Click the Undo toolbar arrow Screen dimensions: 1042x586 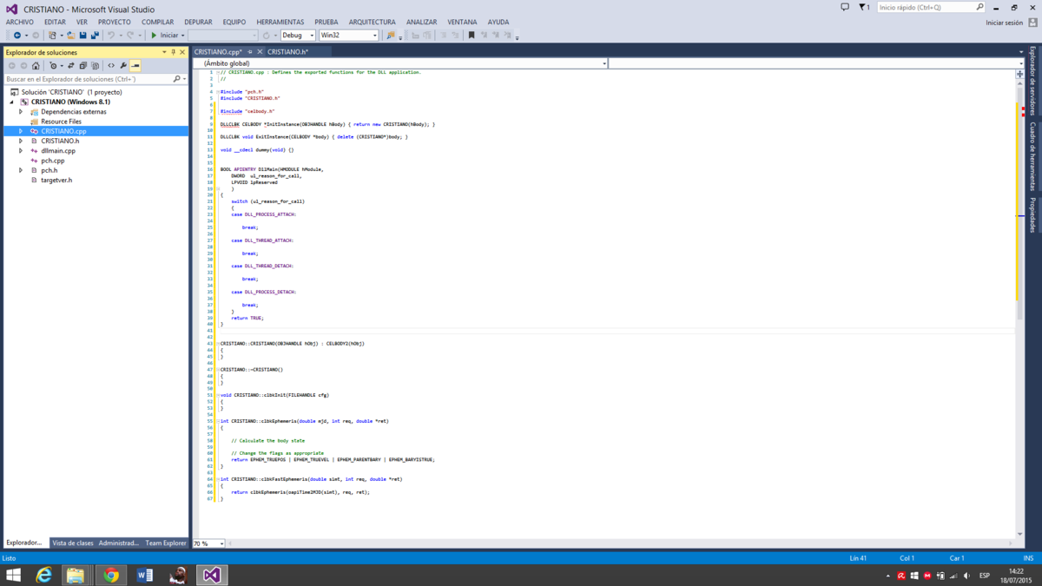coord(111,36)
